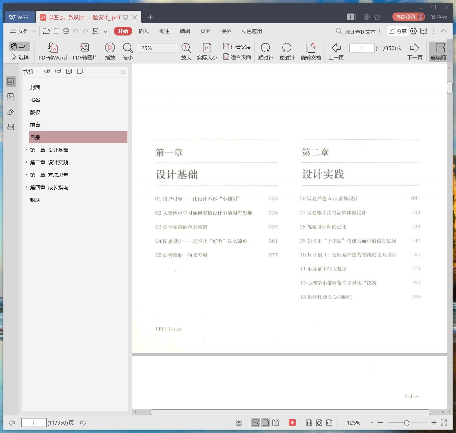The width and height of the screenshot is (456, 433).
Task: Expand 第二章 设计实践 bookmark
Action: [x=26, y=162]
